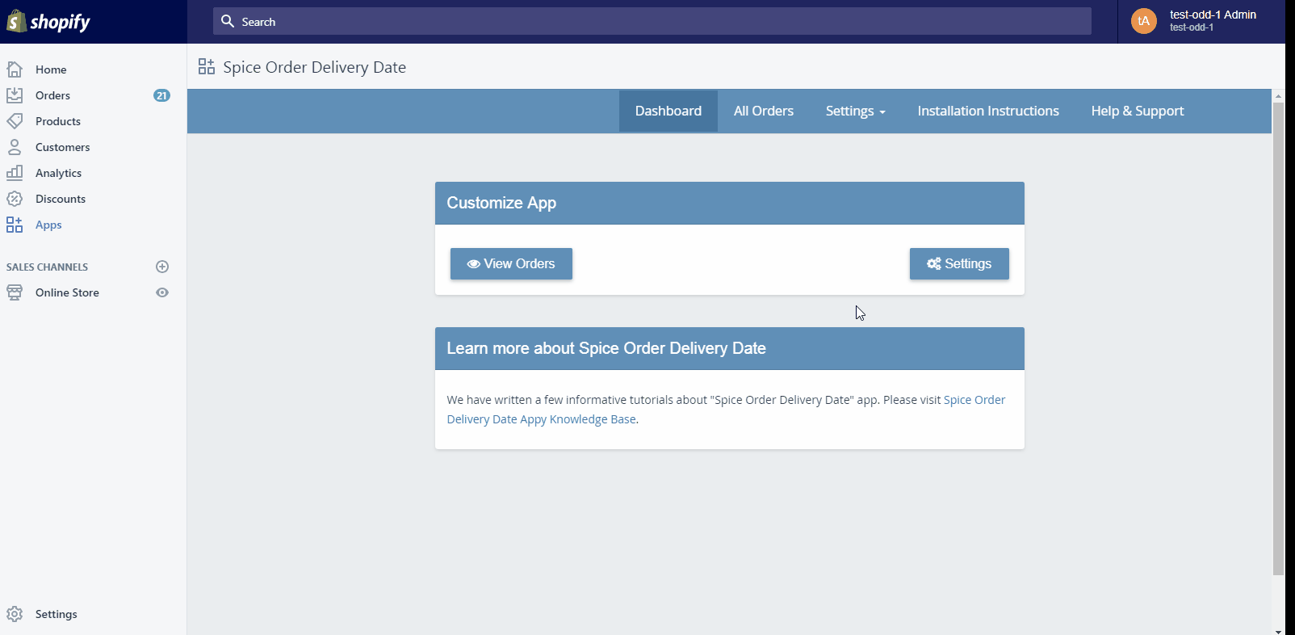Add a sales channel with plus icon
The height and width of the screenshot is (635, 1295).
coord(162,267)
